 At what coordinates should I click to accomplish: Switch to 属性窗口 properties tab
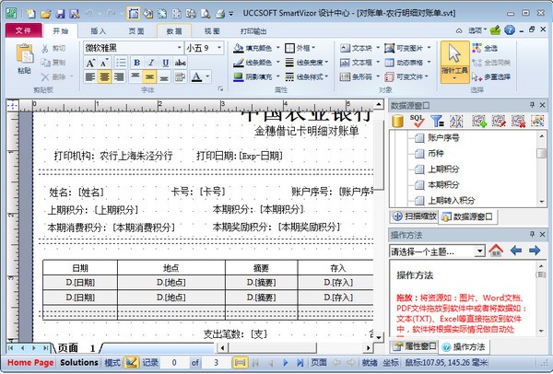[415, 346]
